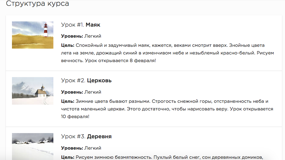Click the church painting thumbnail
This screenshot has width=285, height=160.
click(33, 91)
